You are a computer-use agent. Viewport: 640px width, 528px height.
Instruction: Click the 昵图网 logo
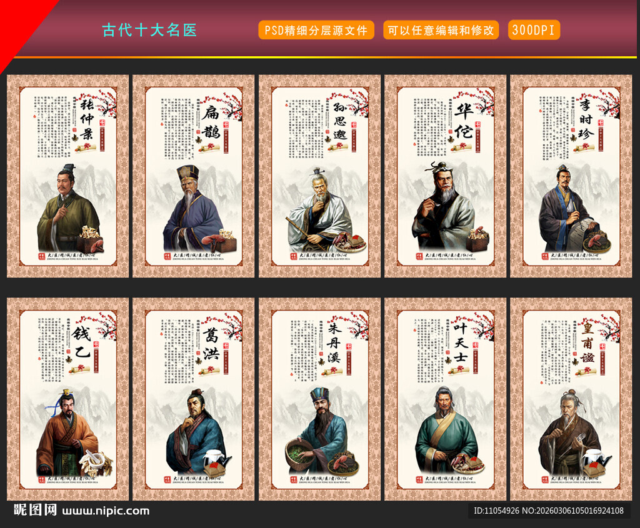35,510
